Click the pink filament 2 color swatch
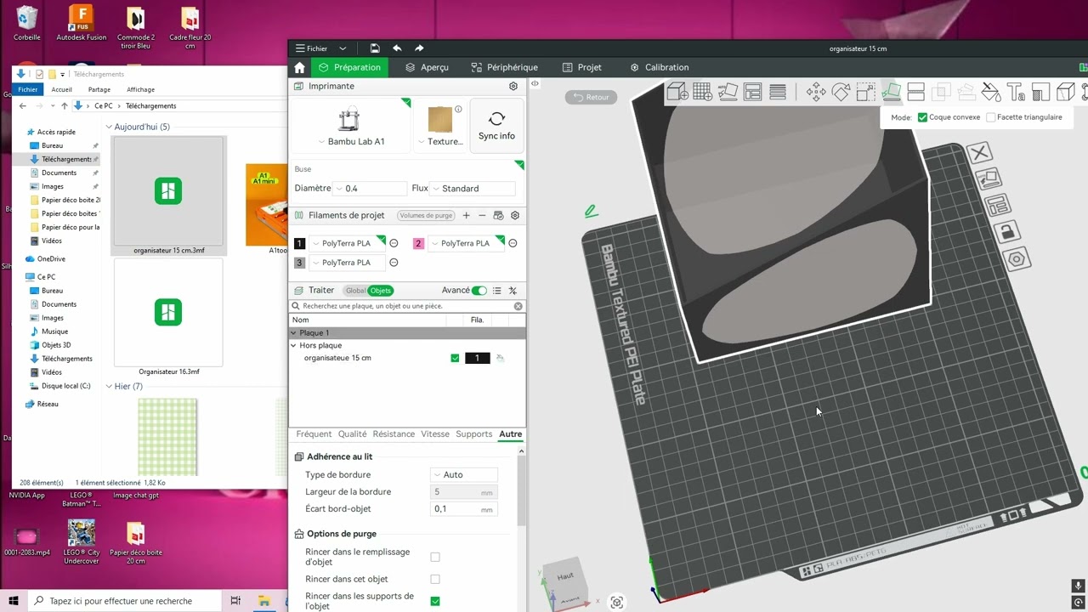 (x=418, y=243)
